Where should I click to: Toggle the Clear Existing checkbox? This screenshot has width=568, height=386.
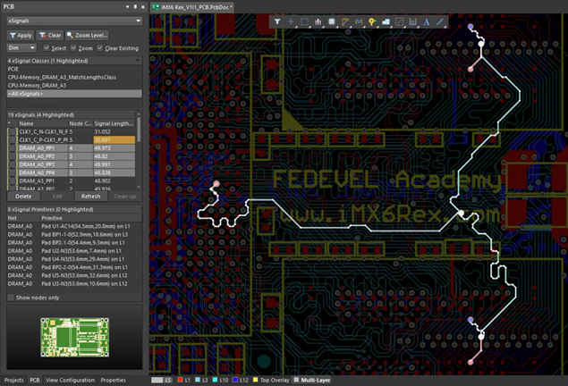pos(100,47)
